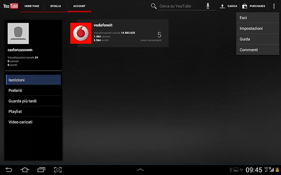This screenshot has height=175, width=281.
Task: Tap the picture notification icon in status bar
Action: [236, 170]
